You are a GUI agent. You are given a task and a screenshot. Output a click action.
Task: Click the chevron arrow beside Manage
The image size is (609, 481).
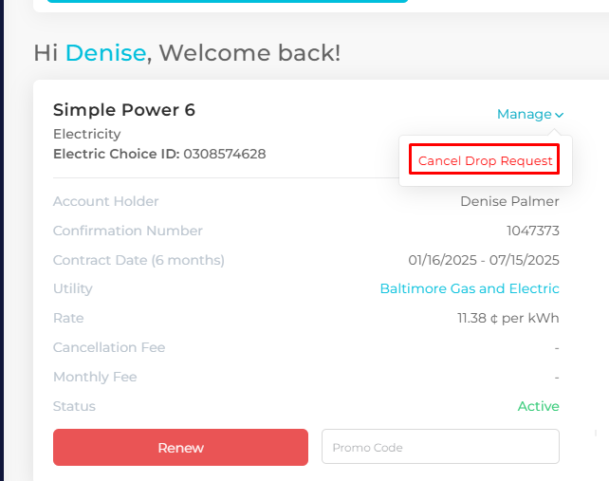560,115
